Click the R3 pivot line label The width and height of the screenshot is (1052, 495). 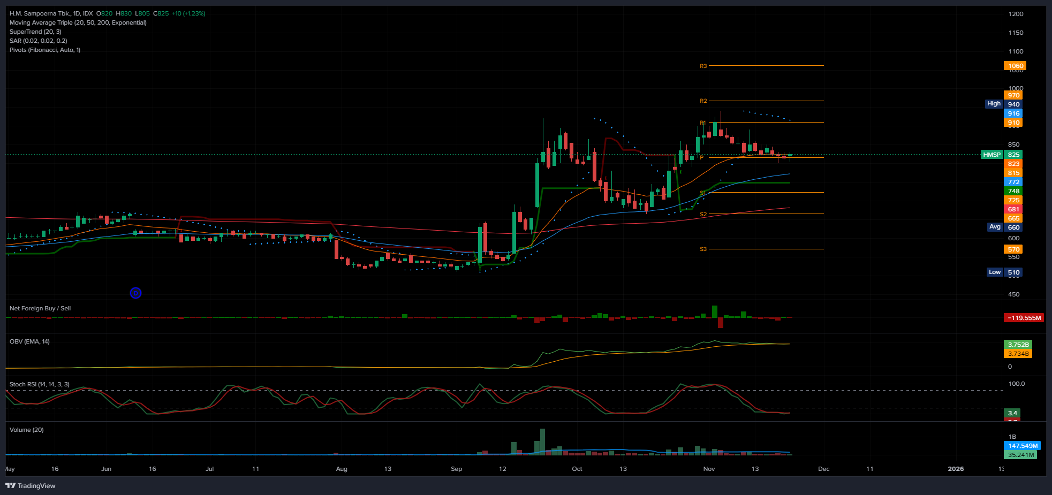pyautogui.click(x=703, y=66)
